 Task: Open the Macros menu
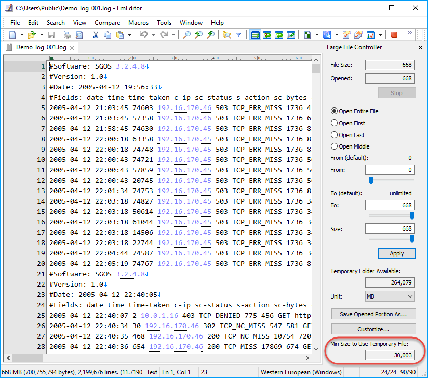pyautogui.click(x=138, y=23)
